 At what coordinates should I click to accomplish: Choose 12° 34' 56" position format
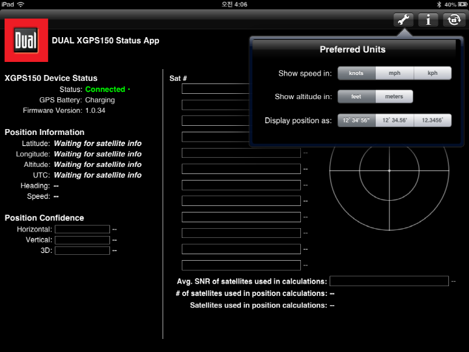tap(356, 121)
